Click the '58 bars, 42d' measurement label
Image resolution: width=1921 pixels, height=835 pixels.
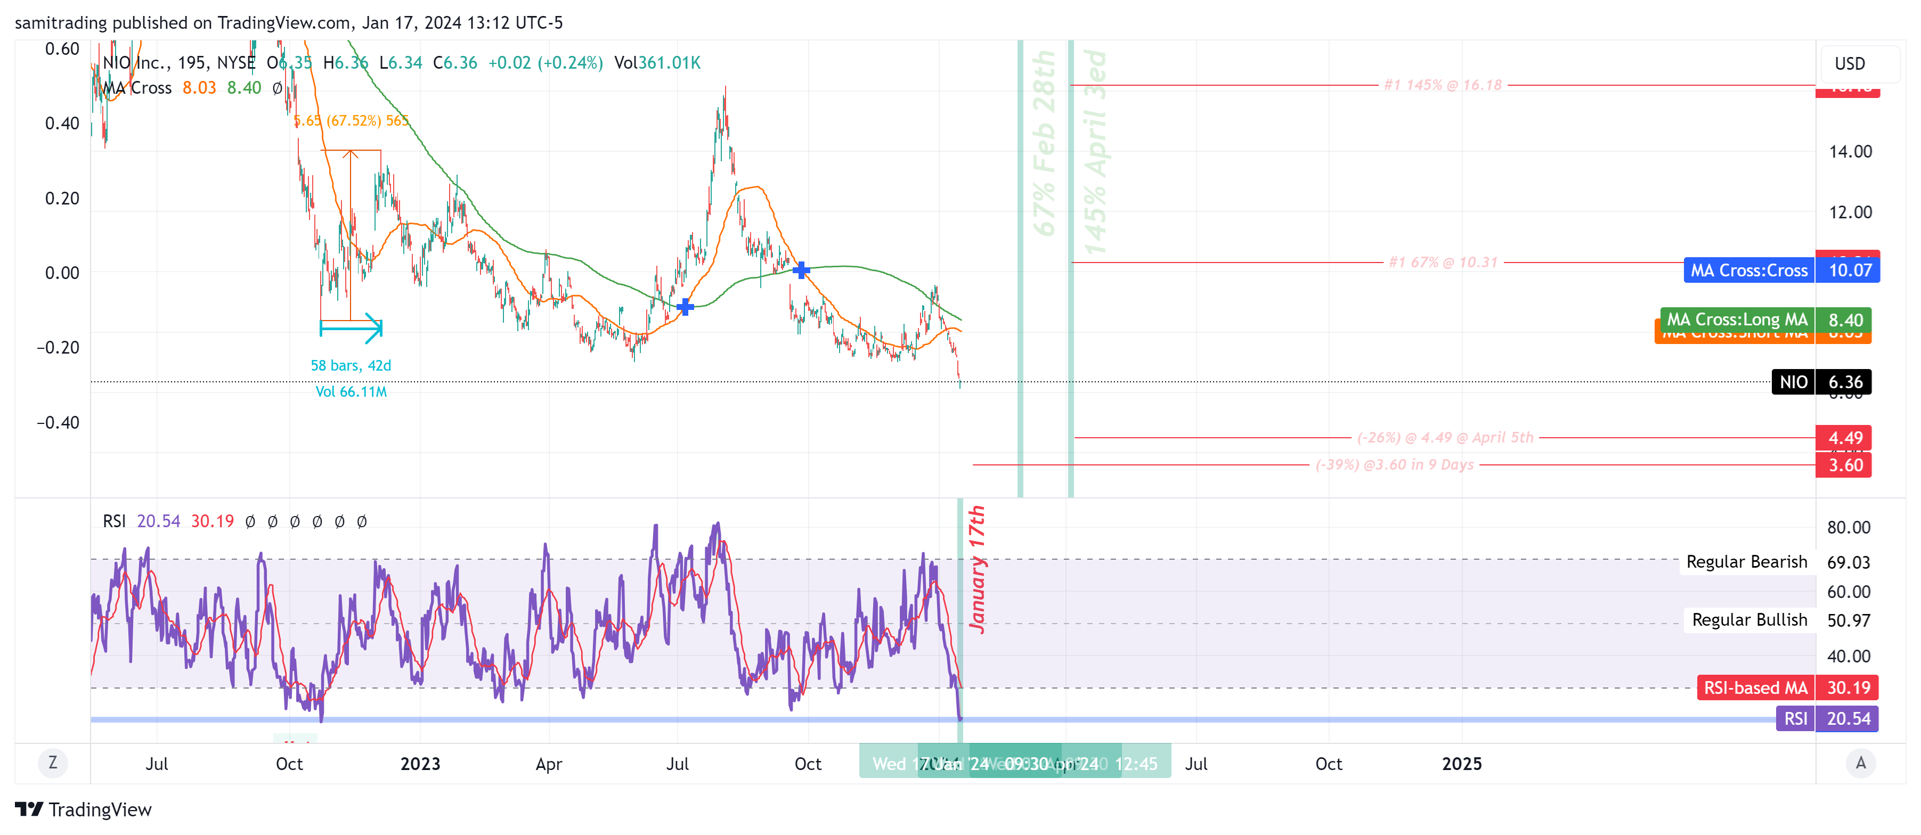[x=351, y=365]
